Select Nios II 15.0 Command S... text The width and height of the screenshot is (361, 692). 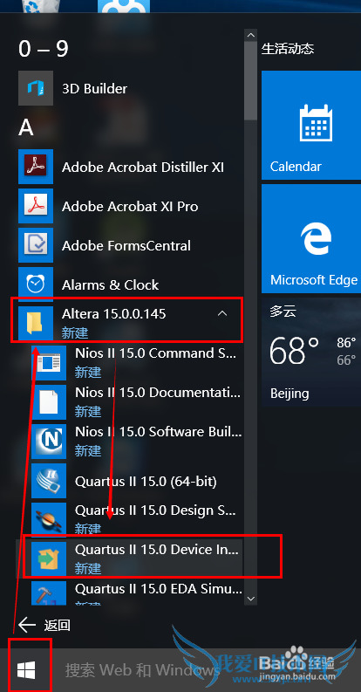(157, 353)
